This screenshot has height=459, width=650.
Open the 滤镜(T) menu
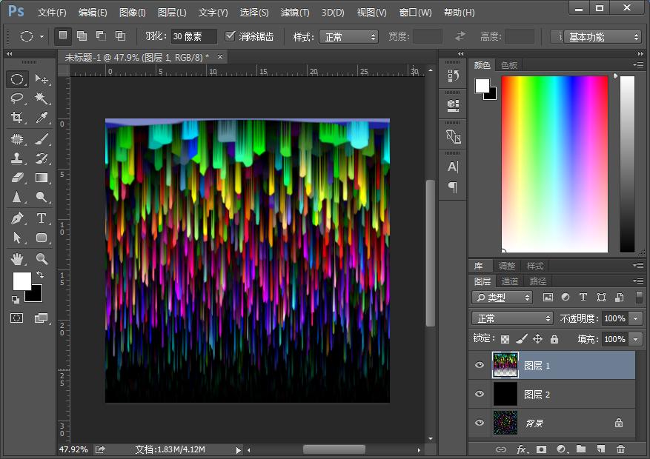coord(295,13)
